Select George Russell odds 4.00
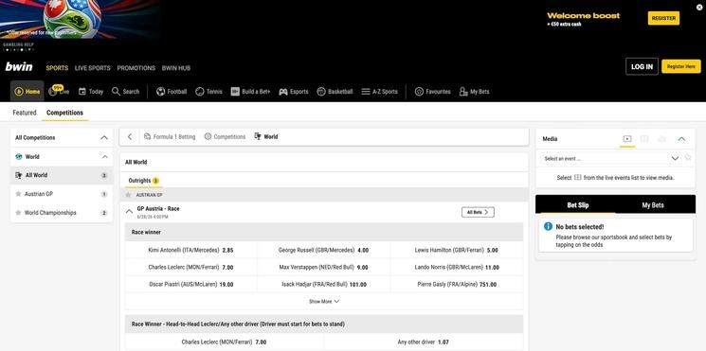The image size is (706, 351). click(x=324, y=250)
